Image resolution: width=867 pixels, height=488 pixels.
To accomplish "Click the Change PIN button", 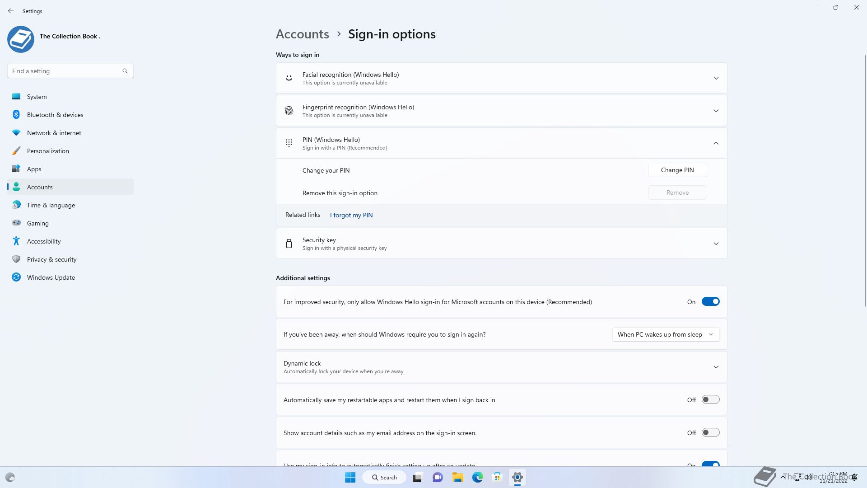I will (x=677, y=170).
